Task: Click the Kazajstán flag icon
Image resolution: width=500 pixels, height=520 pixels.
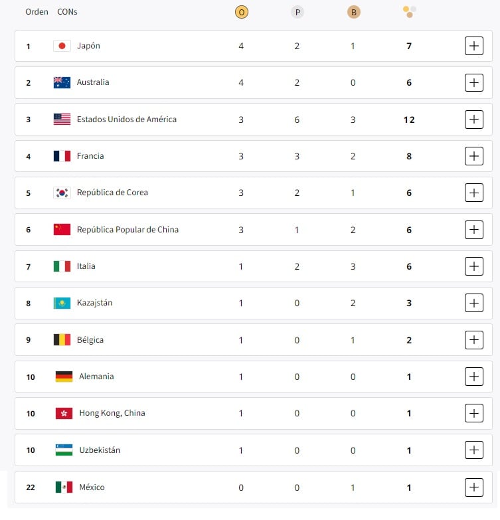Action: [x=62, y=303]
